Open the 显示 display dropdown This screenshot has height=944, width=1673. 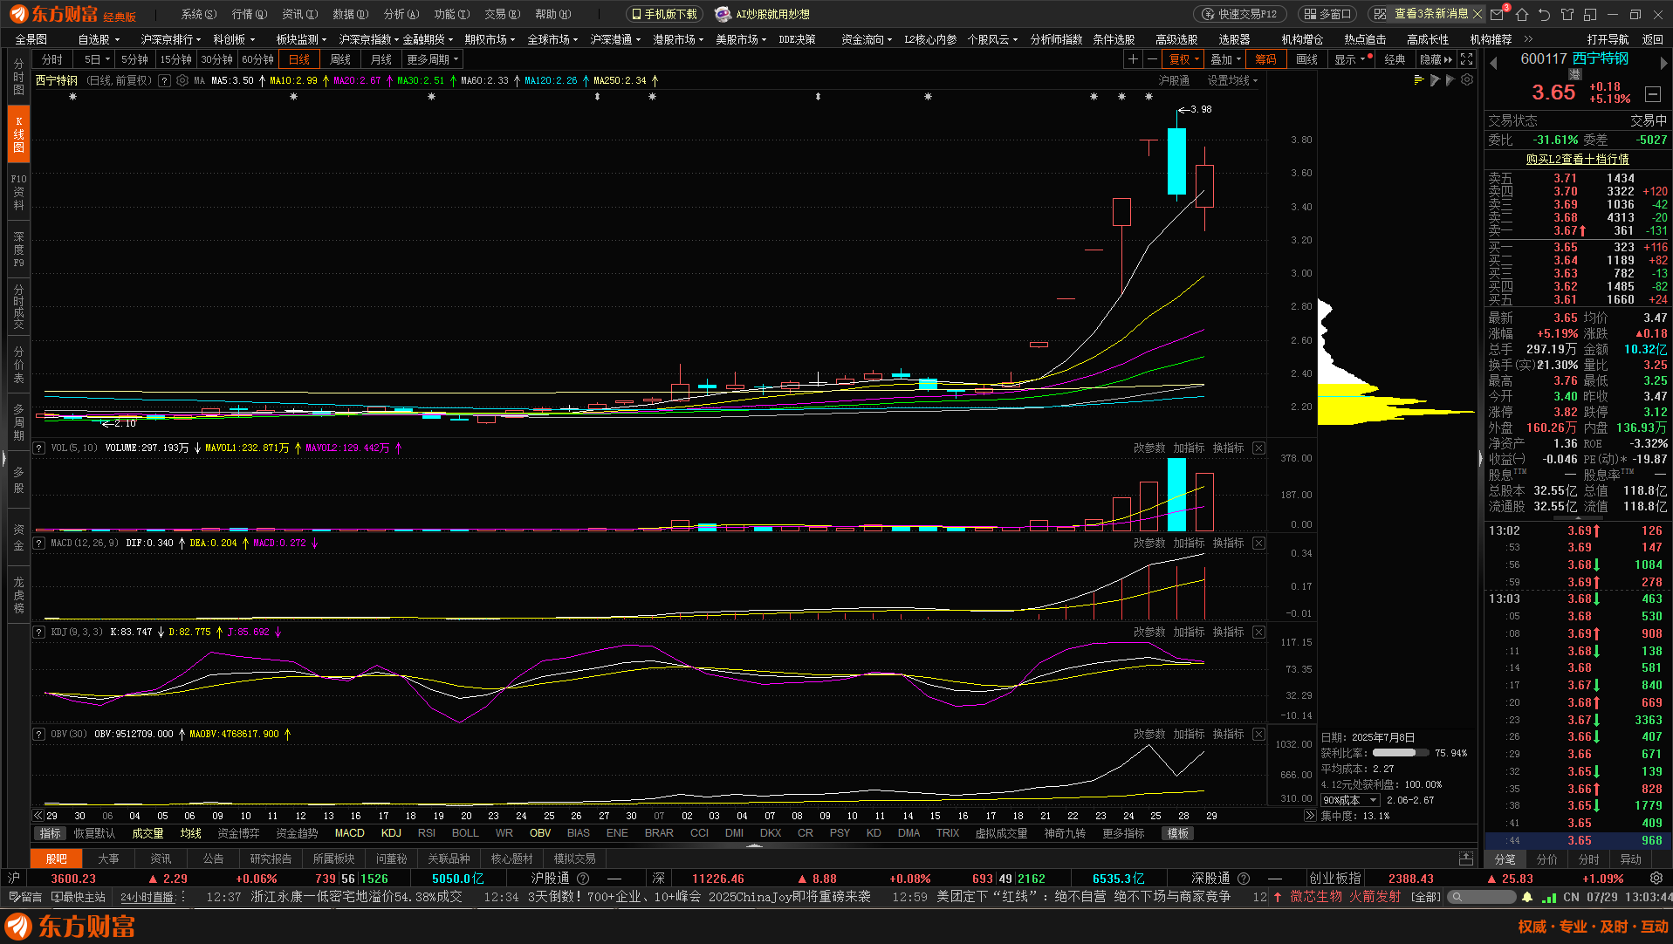click(x=1349, y=59)
